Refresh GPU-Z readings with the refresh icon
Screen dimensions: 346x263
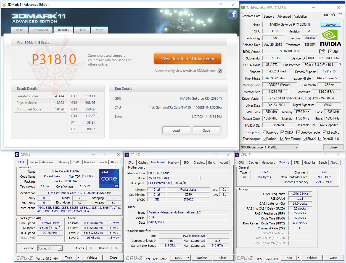tap(333, 15)
